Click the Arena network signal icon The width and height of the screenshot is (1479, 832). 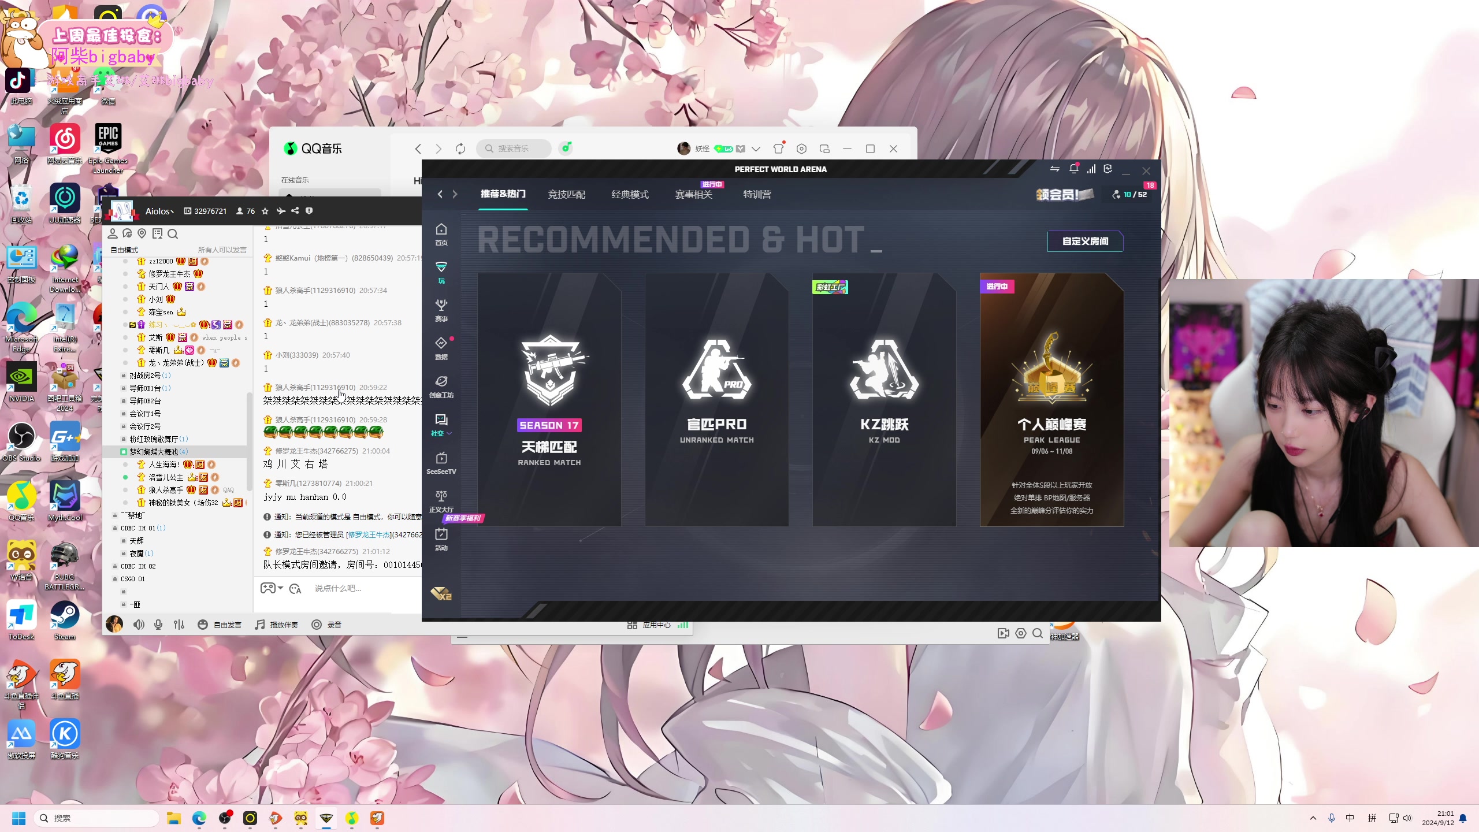coord(1091,169)
